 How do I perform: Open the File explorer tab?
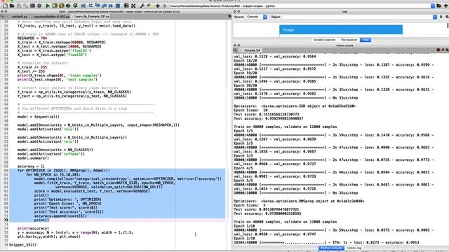pyautogui.click(x=349, y=40)
